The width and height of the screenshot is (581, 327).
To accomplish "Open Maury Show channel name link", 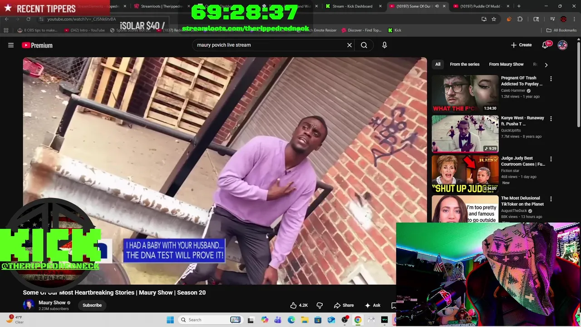I will point(52,302).
